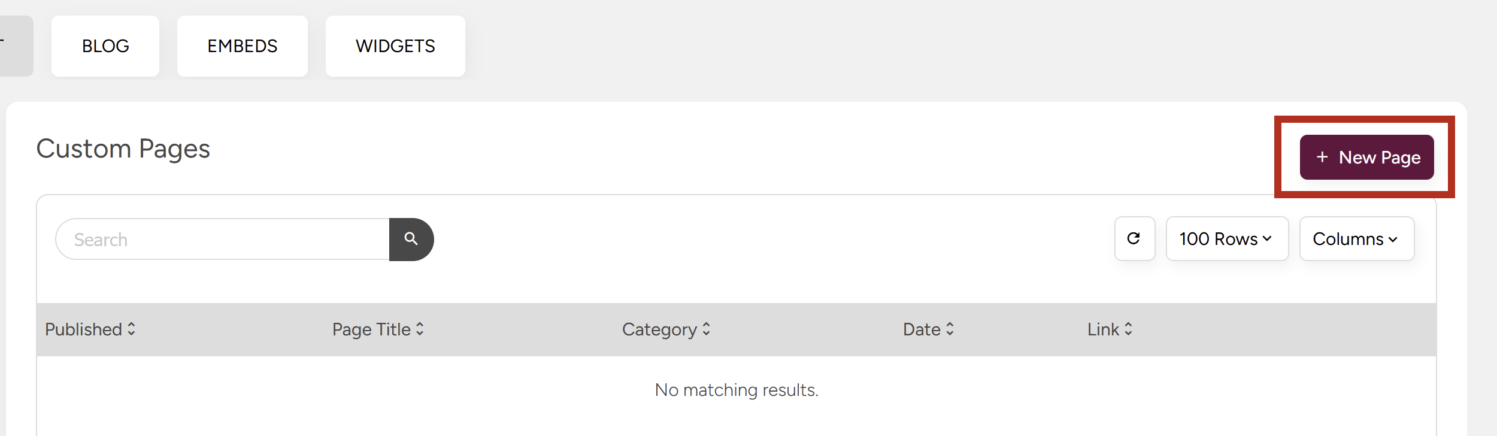This screenshot has height=436, width=1497.
Task: Open the 100 Rows dropdown
Action: pos(1227,238)
